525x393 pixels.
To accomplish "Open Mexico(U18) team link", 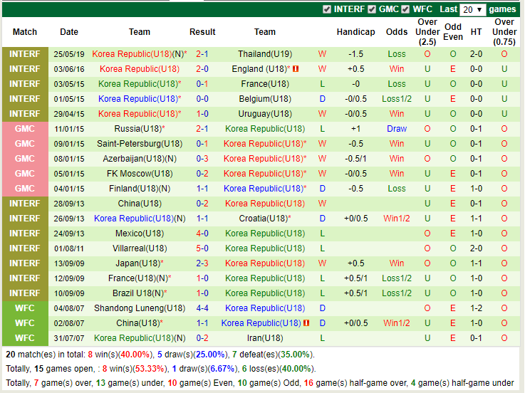I will pos(140,234).
